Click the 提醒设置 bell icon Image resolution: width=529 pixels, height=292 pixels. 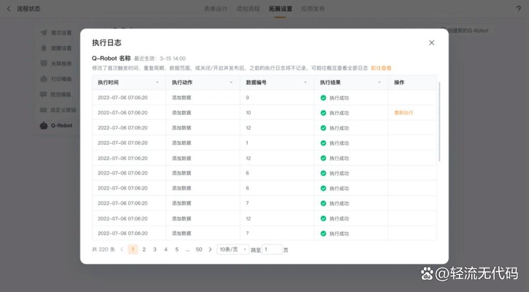[44, 48]
